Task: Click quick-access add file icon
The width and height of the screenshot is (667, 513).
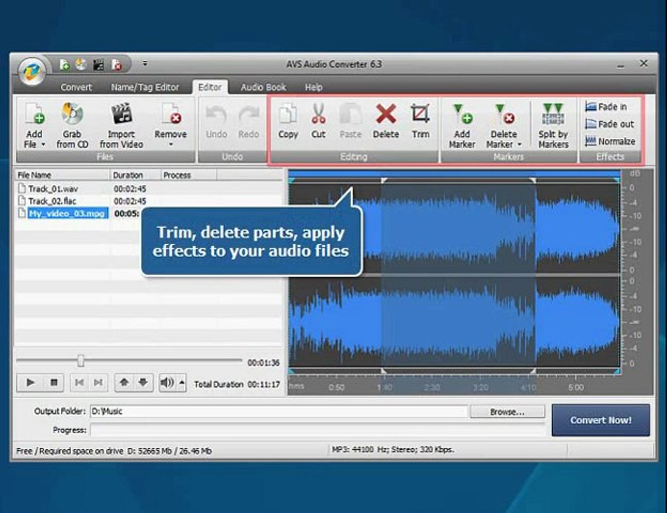Action: pos(64,64)
